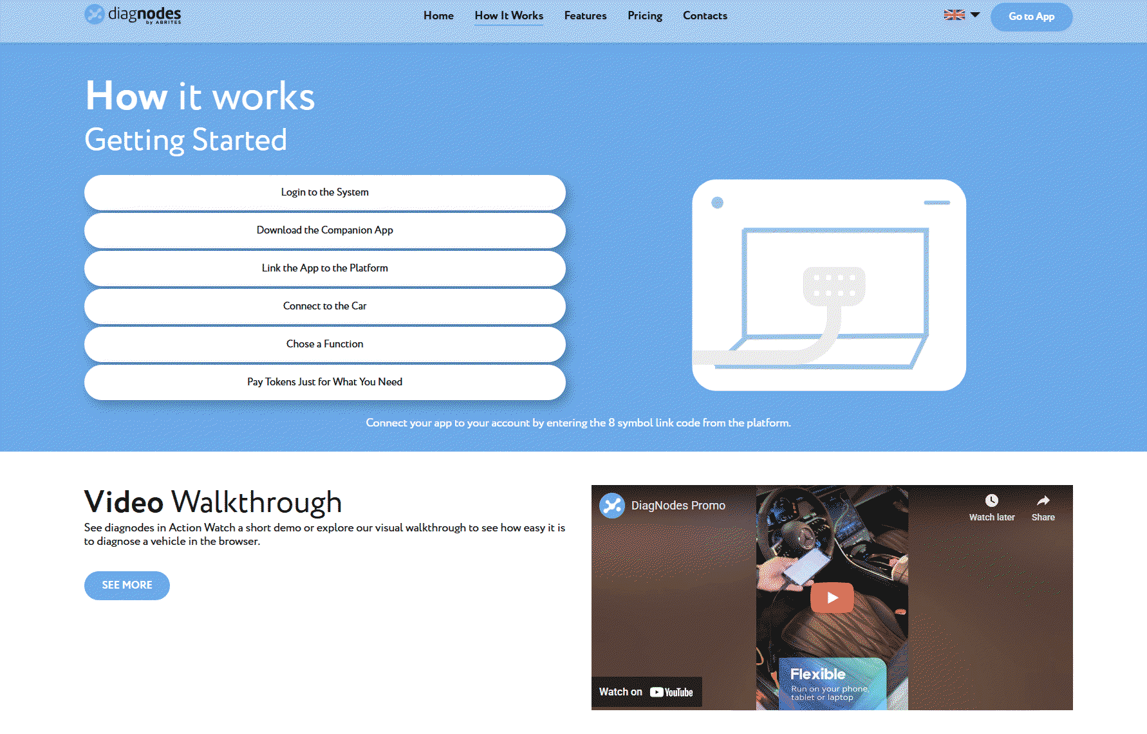Select Link the App to the Platform
Image resolution: width=1147 pixels, height=734 pixels.
[x=324, y=268]
